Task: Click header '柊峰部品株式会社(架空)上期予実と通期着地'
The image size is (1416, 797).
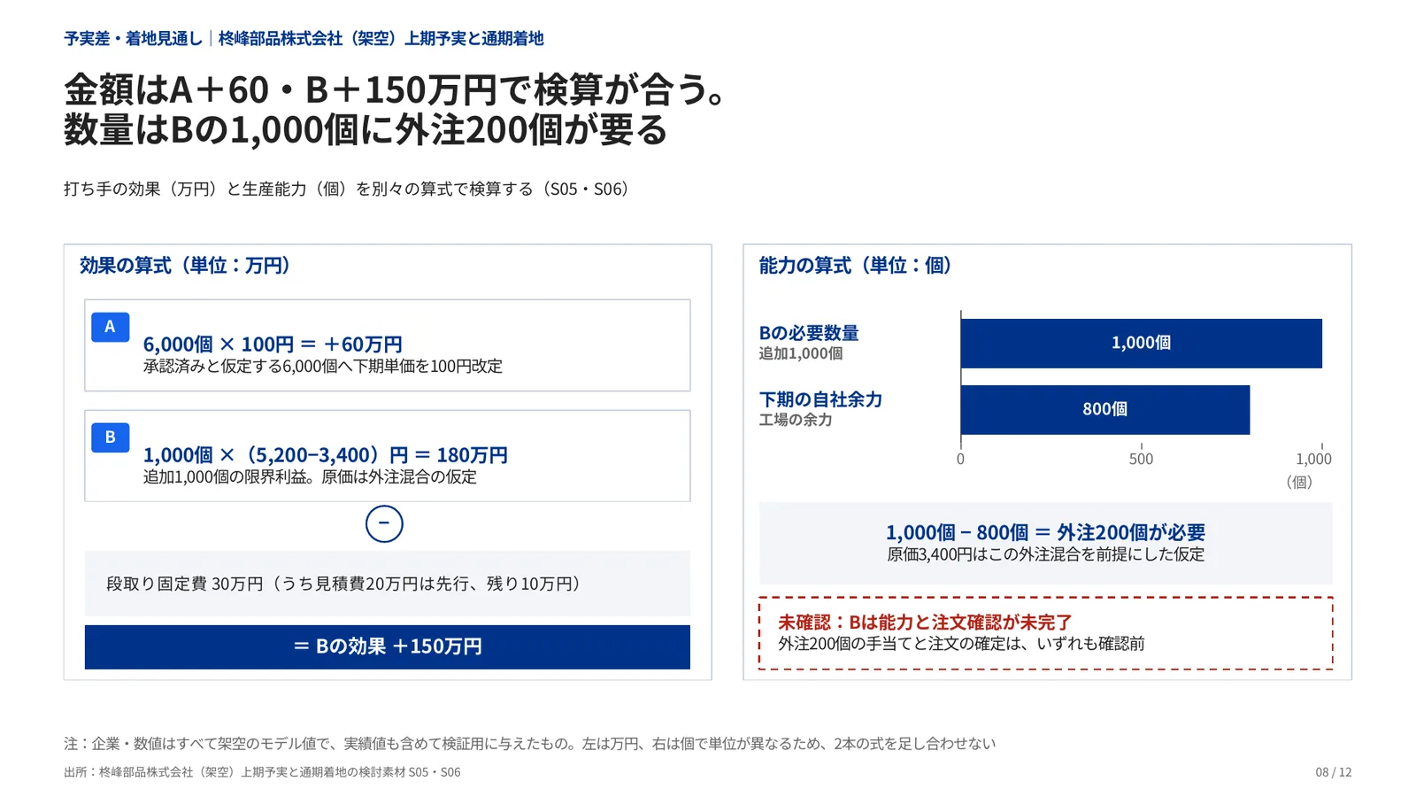Action: (381, 38)
